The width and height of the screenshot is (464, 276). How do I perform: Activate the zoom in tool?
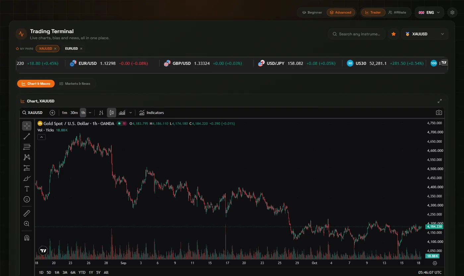[x=27, y=224]
